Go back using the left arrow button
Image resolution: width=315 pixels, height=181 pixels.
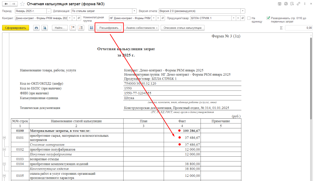click(x=6, y=4)
